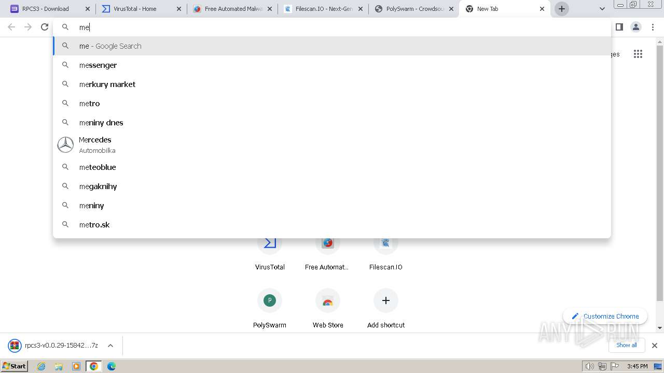The height and width of the screenshot is (373, 664).
Task: Close the RPCS3 - Download tab
Action: coord(88,9)
